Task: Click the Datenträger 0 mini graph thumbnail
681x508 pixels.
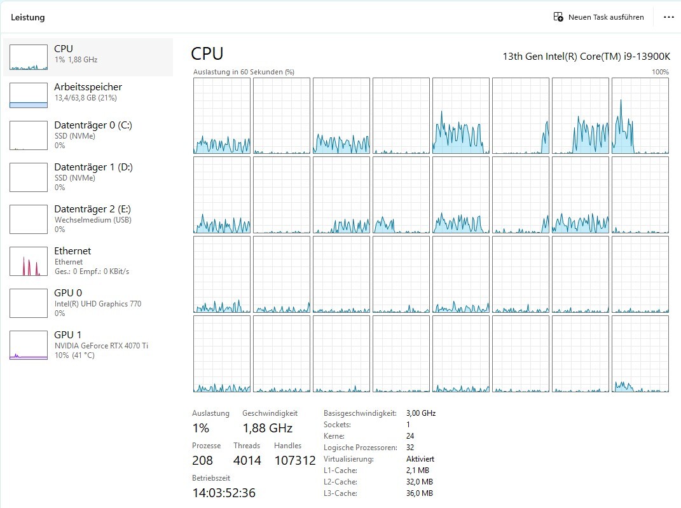Action: point(29,135)
